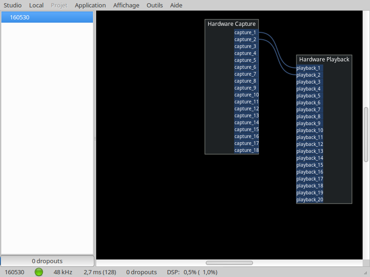Screen dimensions: 370x277
Task: Click the vertical canvas scrollbar thumb
Action: tap(366, 134)
